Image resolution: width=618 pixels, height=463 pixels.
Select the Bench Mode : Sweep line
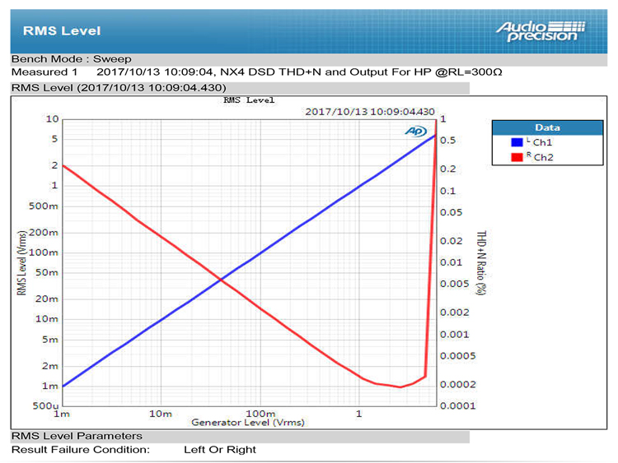[x=71, y=59]
